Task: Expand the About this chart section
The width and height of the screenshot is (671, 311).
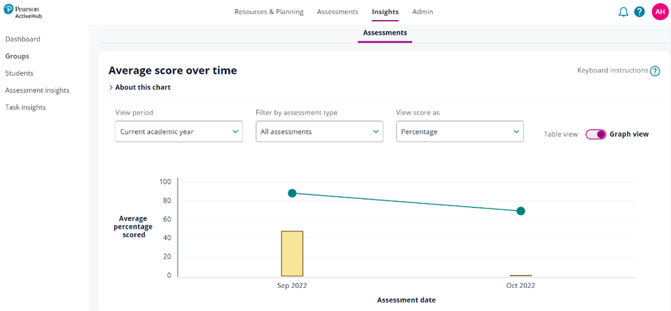Action: [x=140, y=88]
